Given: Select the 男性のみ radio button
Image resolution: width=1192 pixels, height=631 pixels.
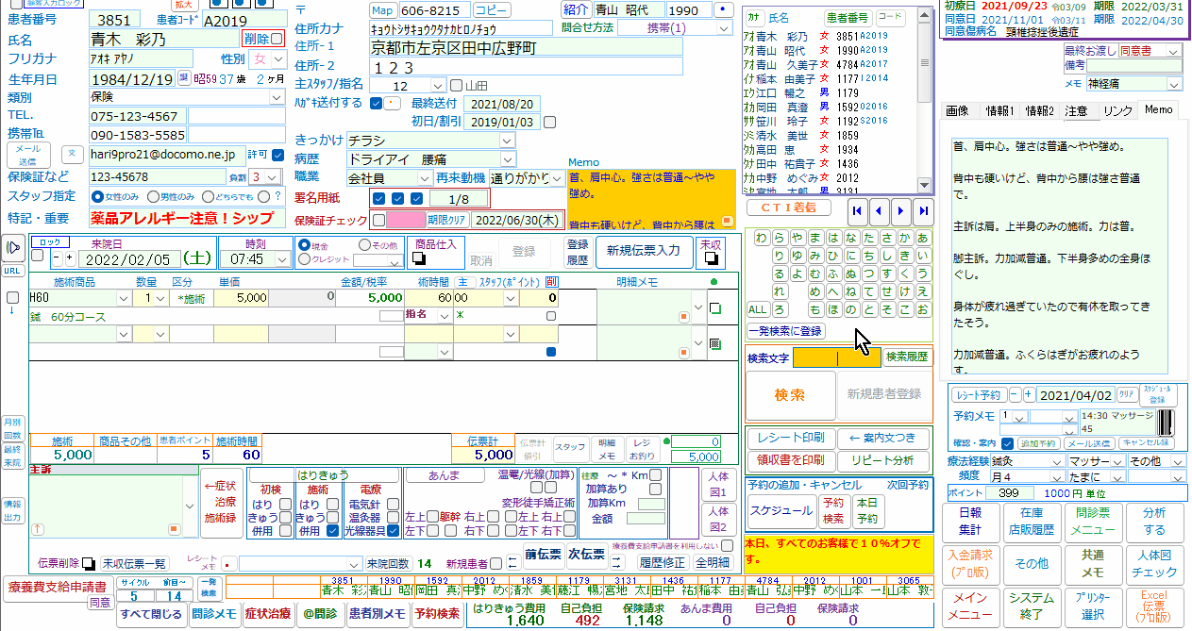Looking at the screenshot, I should (x=154, y=197).
